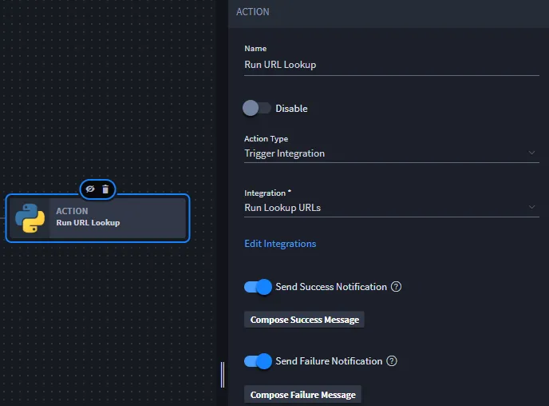This screenshot has width=549, height=406.
Task: Click the Name field label
Action: [255, 49]
